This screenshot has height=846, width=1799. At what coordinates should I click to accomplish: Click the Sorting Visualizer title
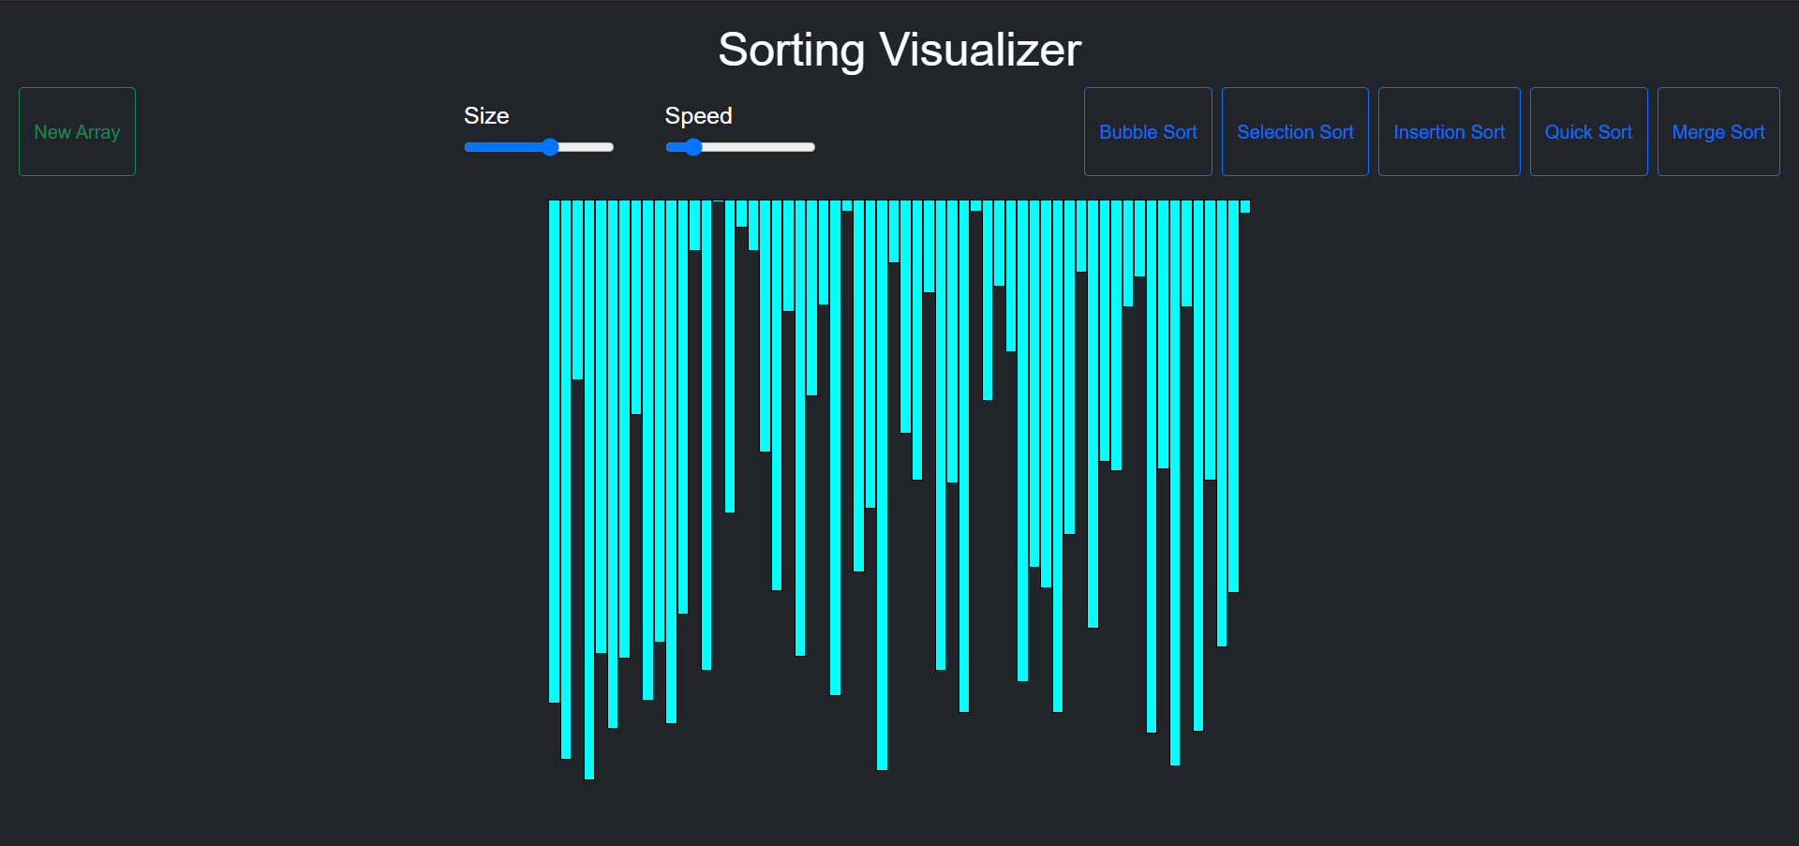point(899,49)
